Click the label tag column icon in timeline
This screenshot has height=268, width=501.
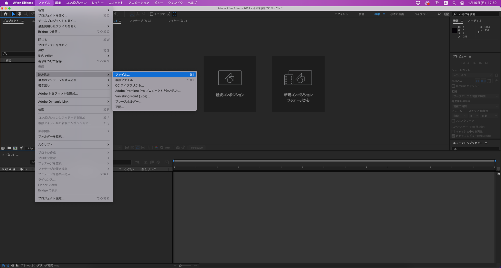pos(22,169)
